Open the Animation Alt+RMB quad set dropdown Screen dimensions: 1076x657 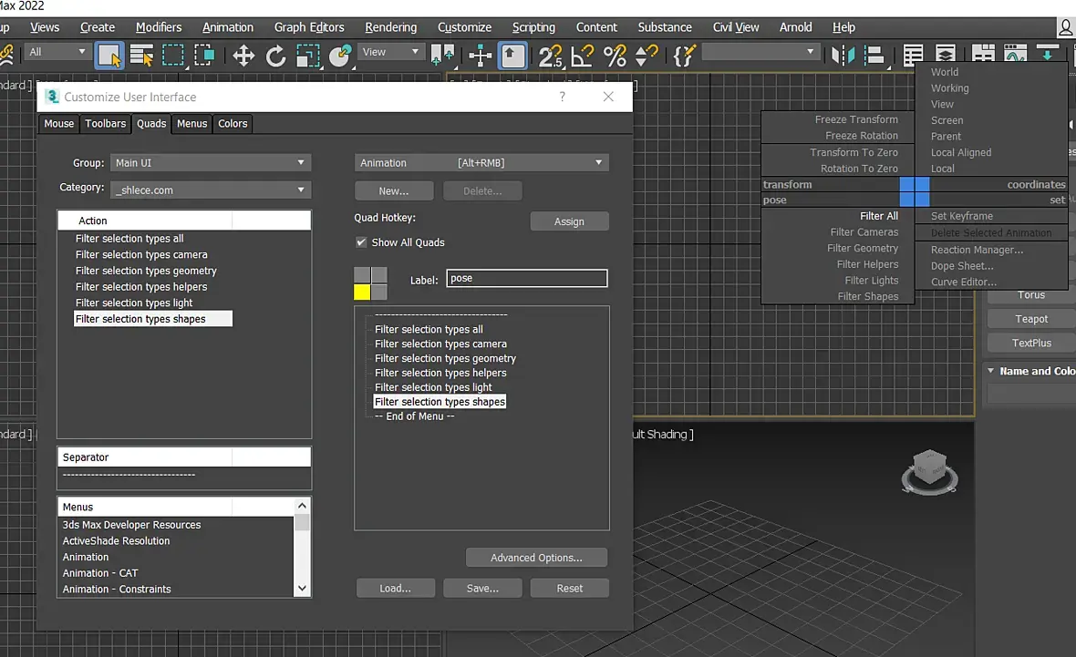pos(481,162)
